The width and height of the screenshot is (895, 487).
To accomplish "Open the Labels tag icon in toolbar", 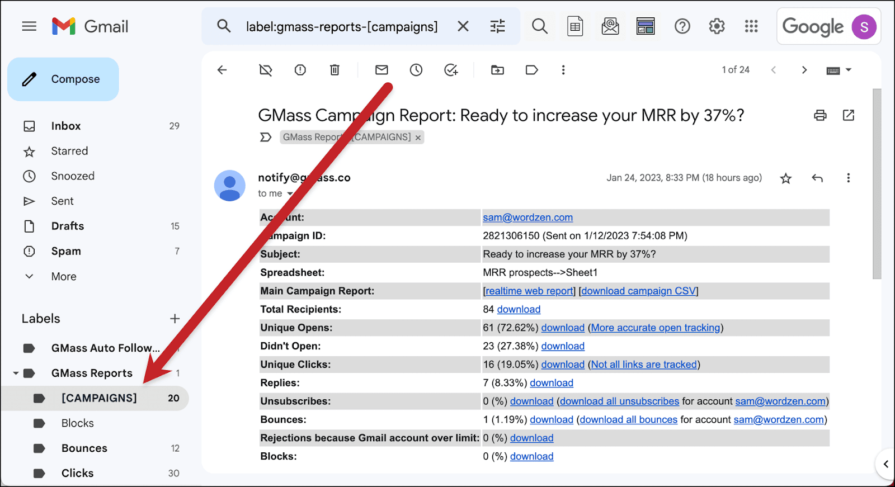I will coord(532,70).
